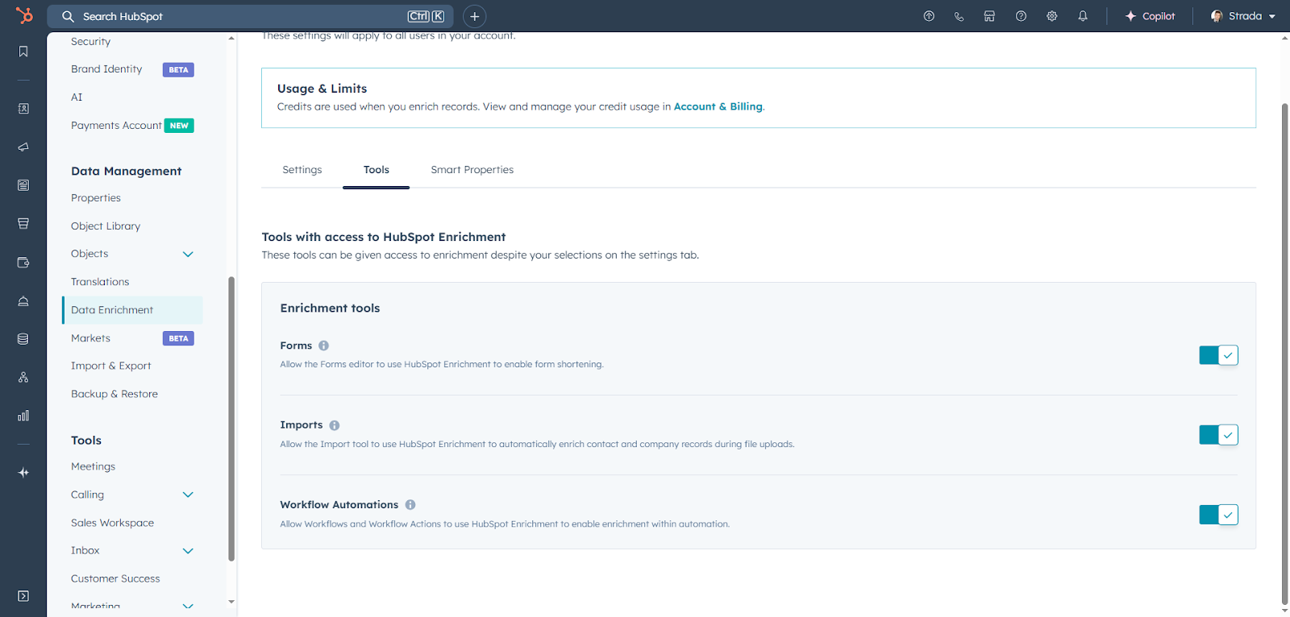Click the plus create button in top bar
The image size is (1290, 617).
(475, 16)
